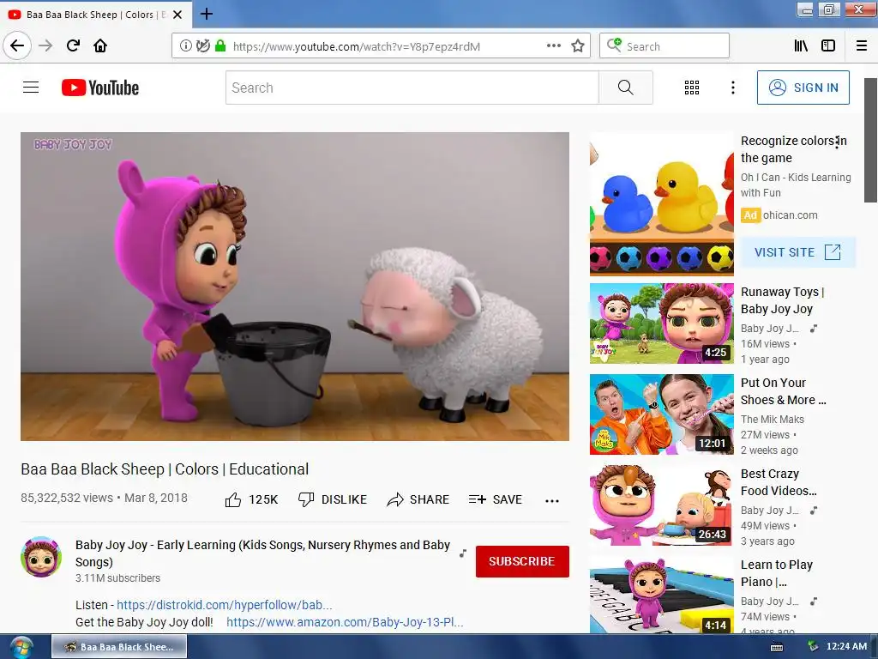Open the amazon.com Baby Joy doll link
Viewport: 878px width, 659px height.
[345, 622]
